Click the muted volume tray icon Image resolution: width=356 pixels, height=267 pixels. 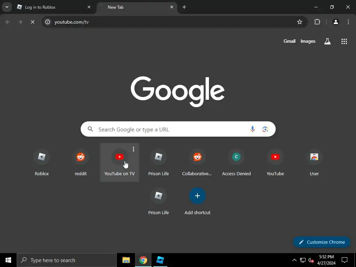(x=311, y=260)
